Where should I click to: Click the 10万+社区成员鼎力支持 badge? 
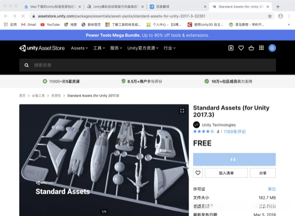point(228,81)
